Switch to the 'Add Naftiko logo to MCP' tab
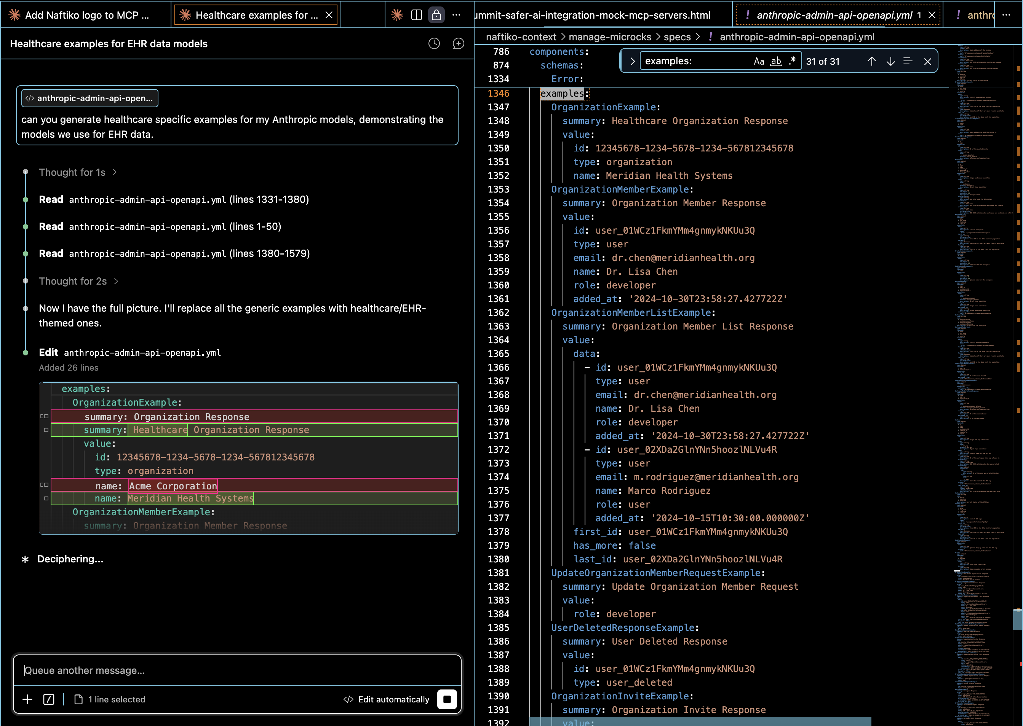Screen dimensions: 1023x726 tap(85, 15)
